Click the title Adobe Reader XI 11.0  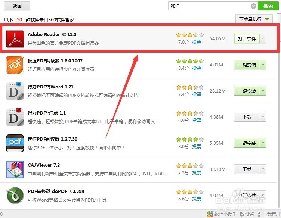[x=52, y=35]
